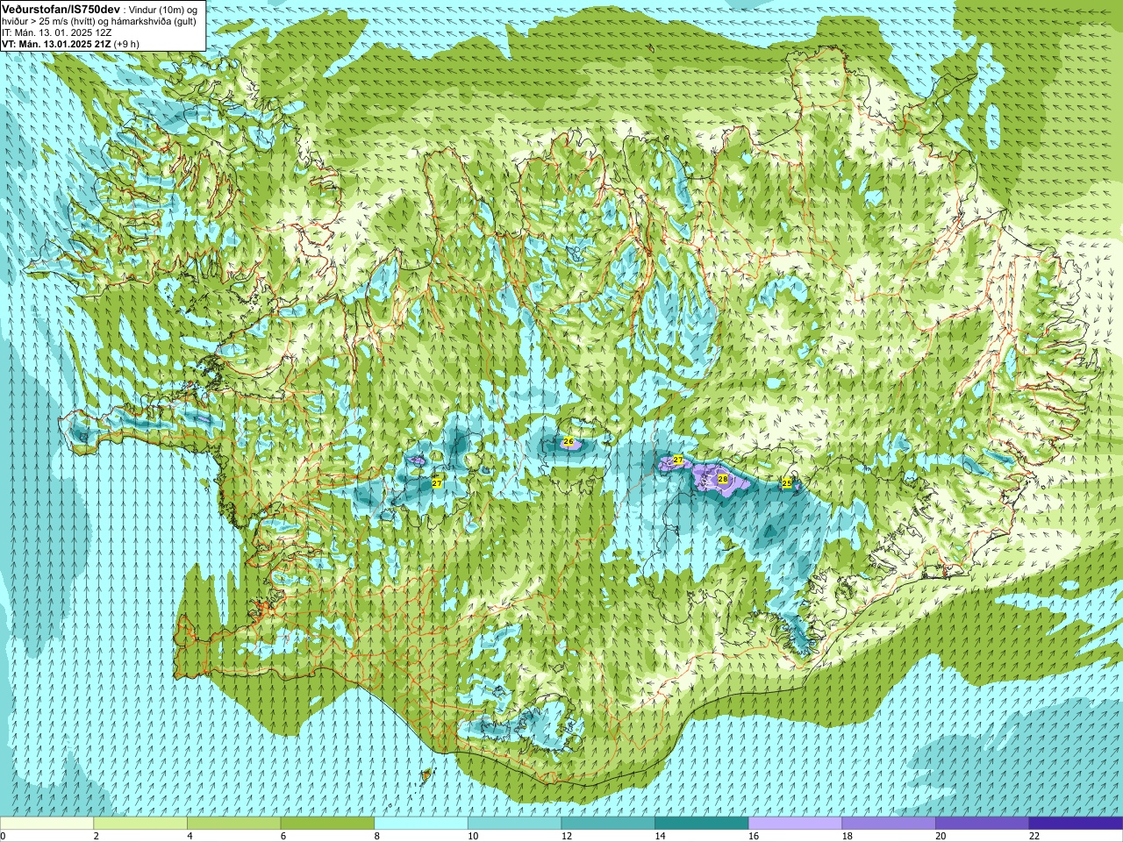Viewport: 1123px width, 842px height.
Task: Click the legend scale value 6
Action: [x=283, y=836]
